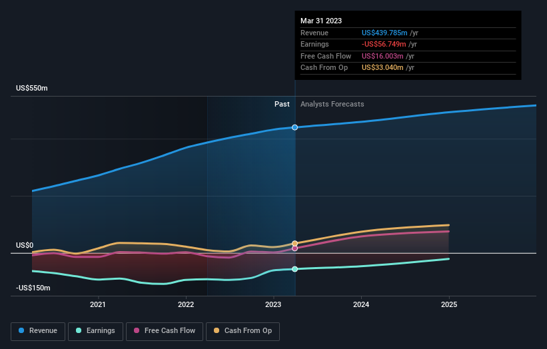
Task: Click the 2021 x-axis label
Action: pyautogui.click(x=98, y=305)
